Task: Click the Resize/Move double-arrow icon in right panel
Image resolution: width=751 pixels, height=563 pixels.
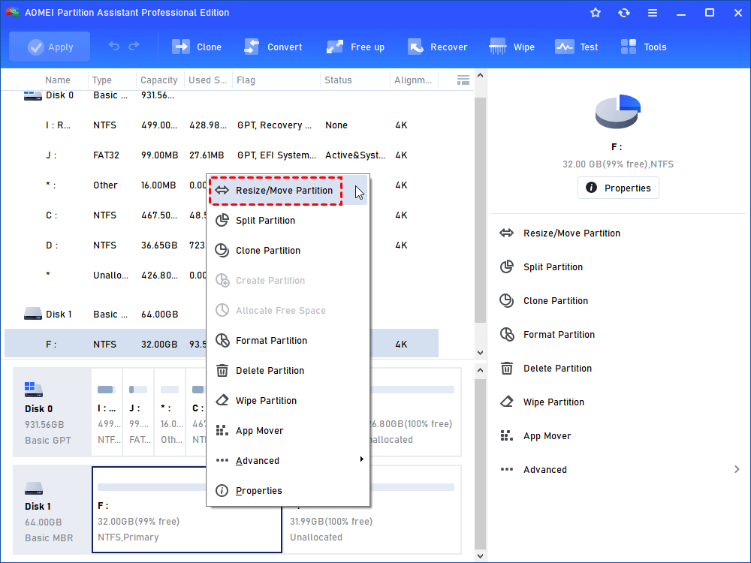Action: click(506, 233)
